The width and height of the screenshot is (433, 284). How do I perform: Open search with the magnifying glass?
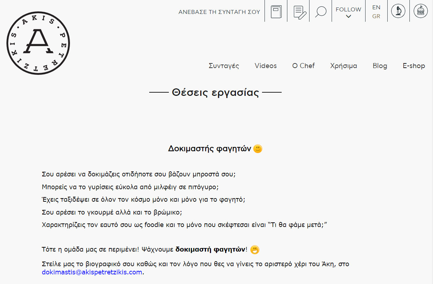321,12
